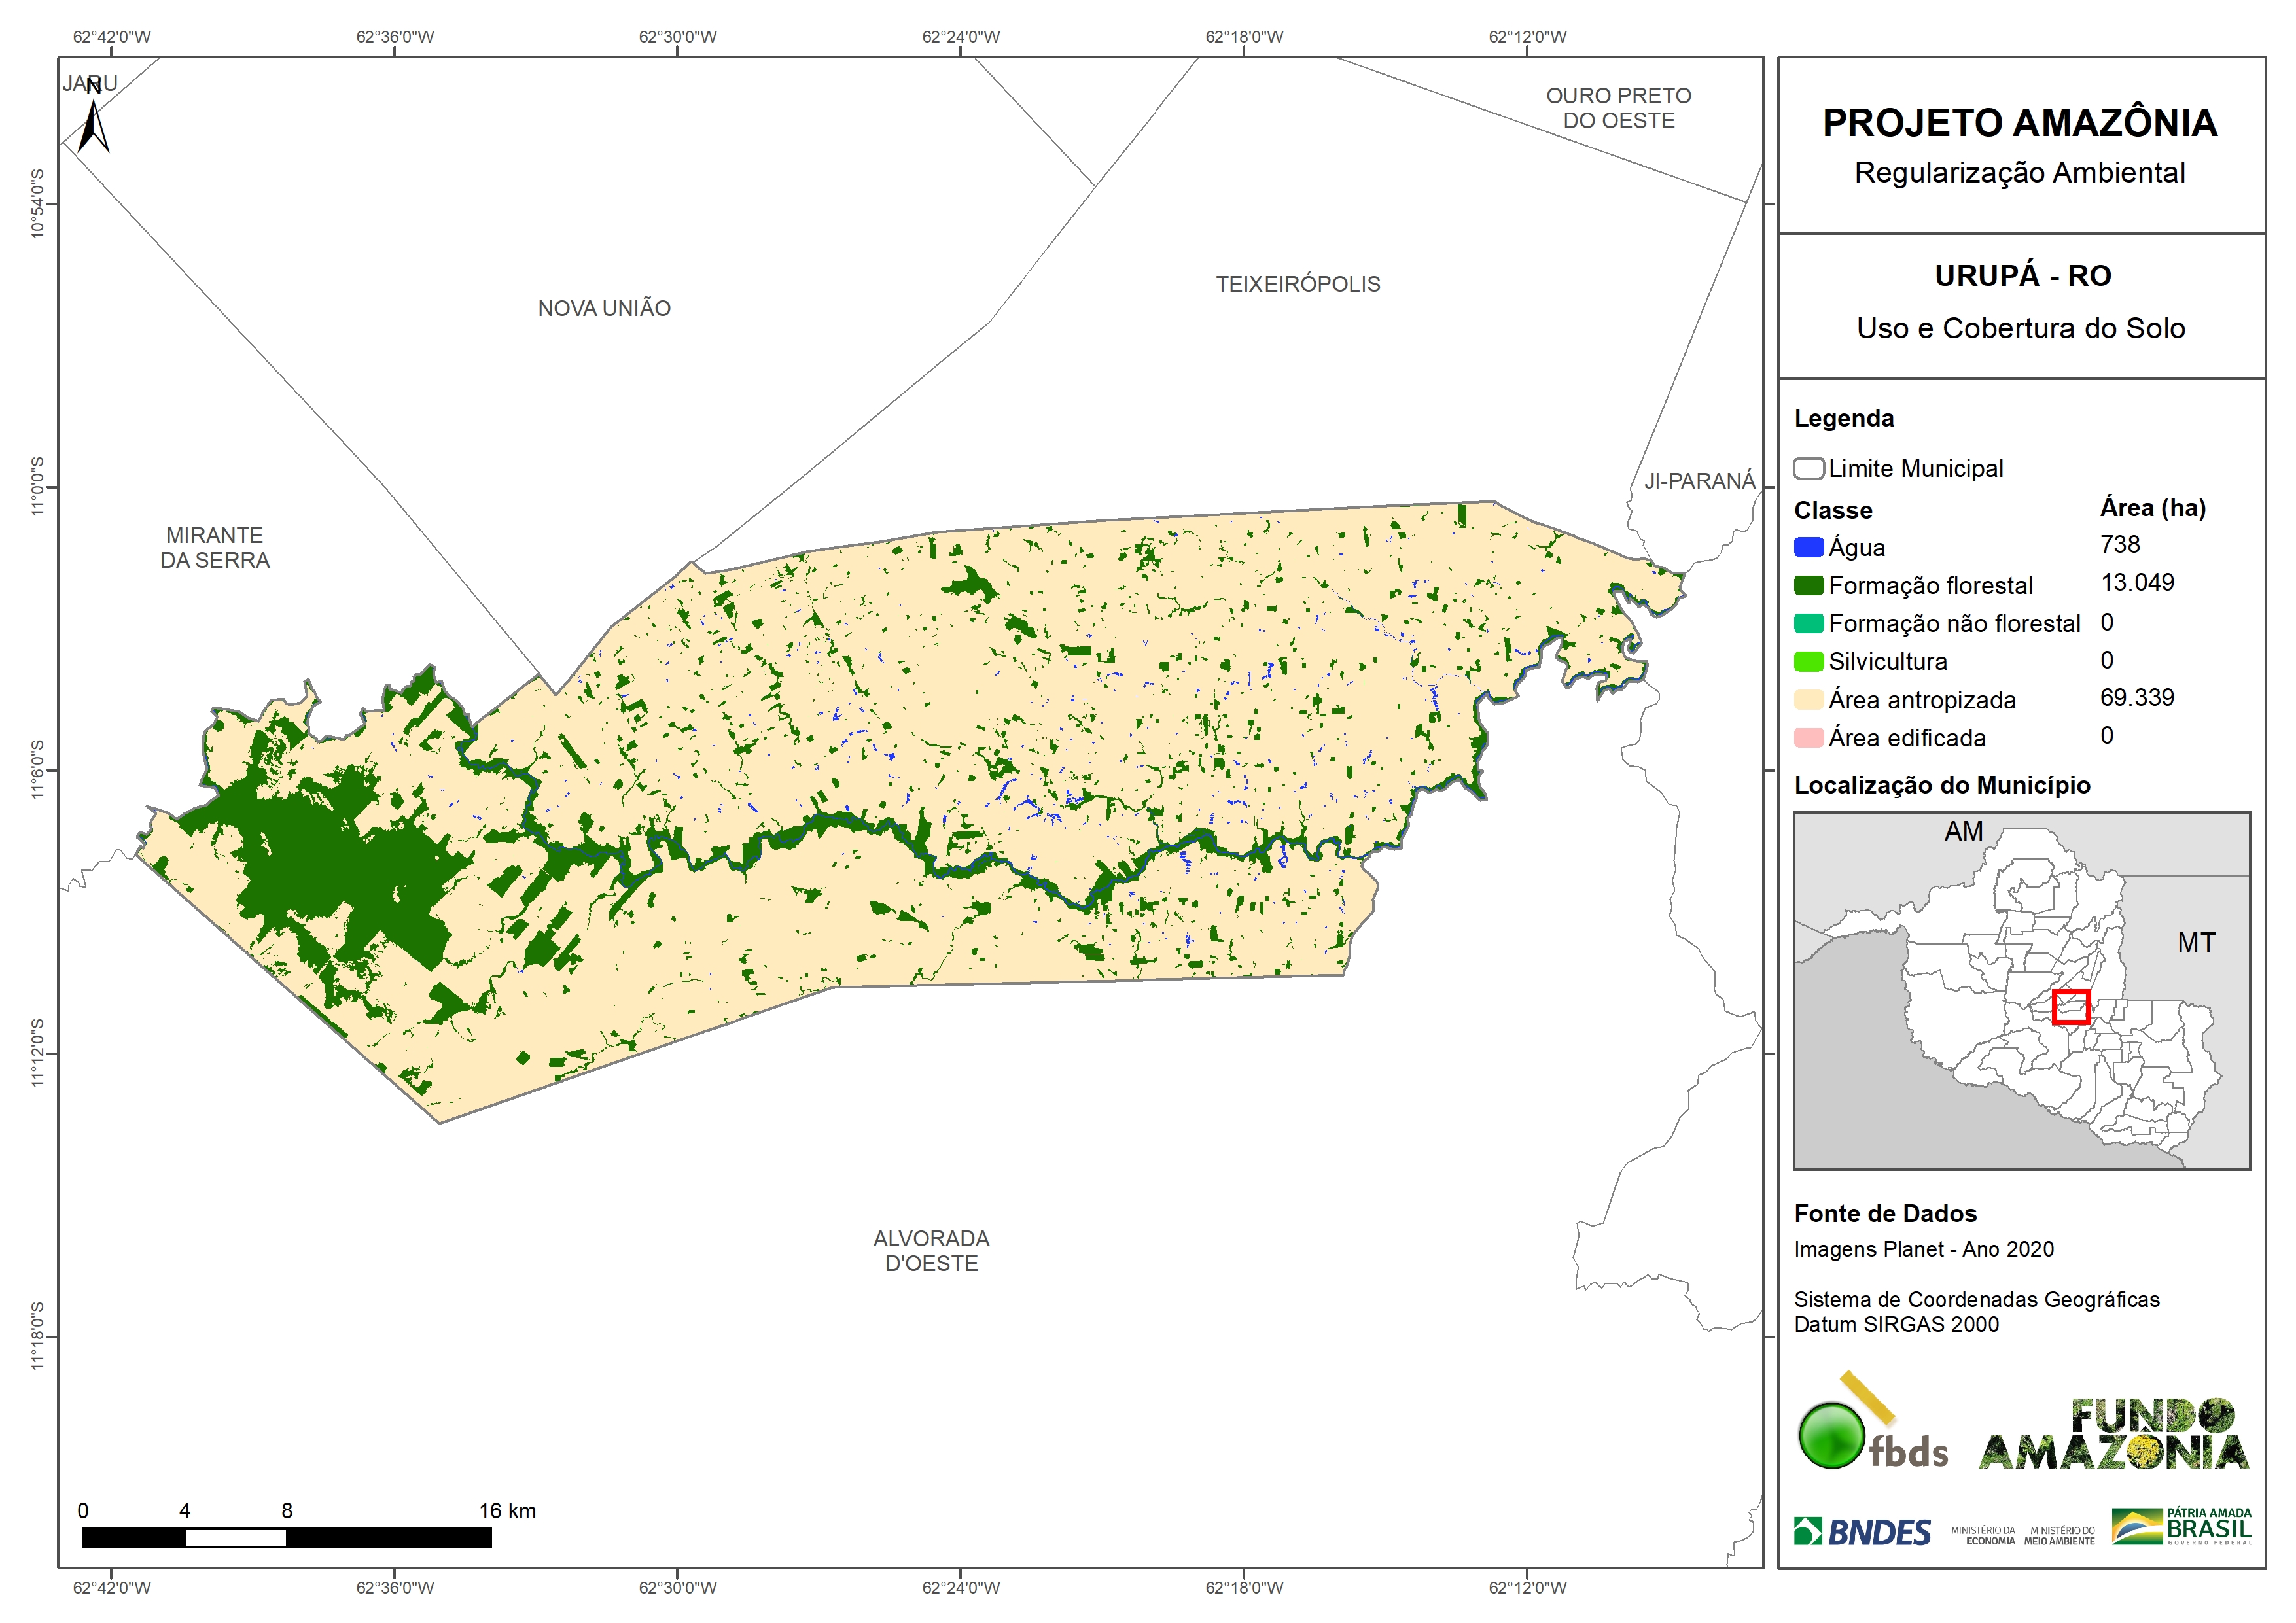2296x1623 pixels.
Task: Click the Pátria Amada Brasil logo
Action: tap(2182, 1527)
